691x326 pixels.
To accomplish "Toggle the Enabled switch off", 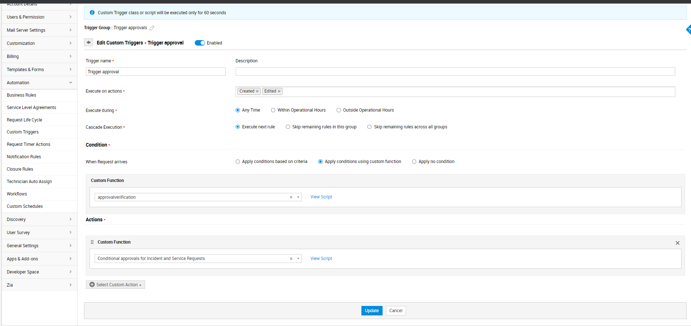I will (x=200, y=43).
